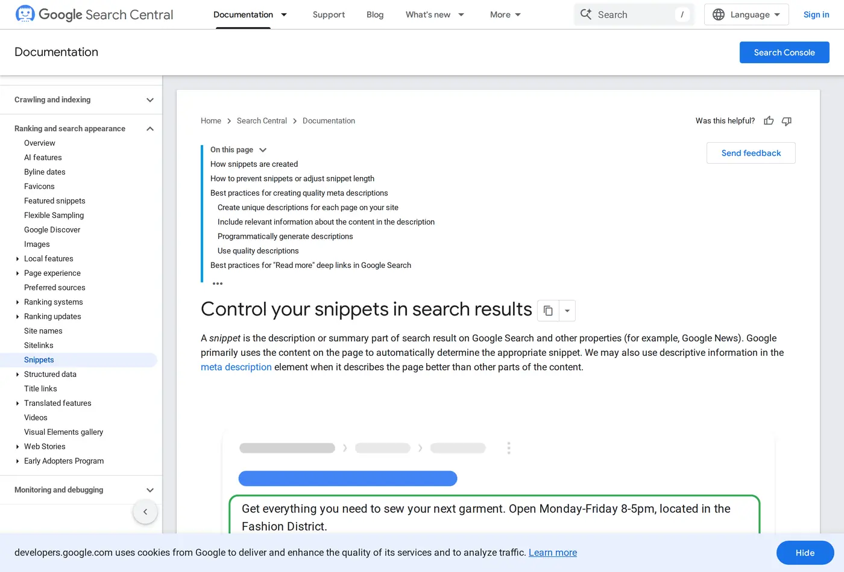Click the globe Language icon
The height and width of the screenshot is (572, 844).
click(x=719, y=14)
